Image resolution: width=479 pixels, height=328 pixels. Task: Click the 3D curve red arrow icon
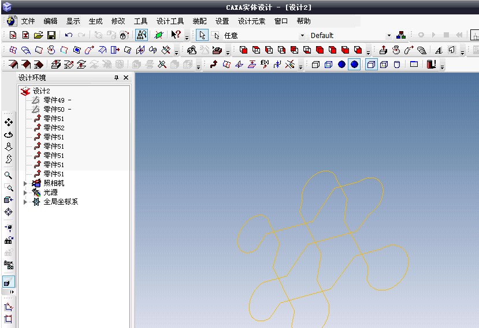point(214,65)
